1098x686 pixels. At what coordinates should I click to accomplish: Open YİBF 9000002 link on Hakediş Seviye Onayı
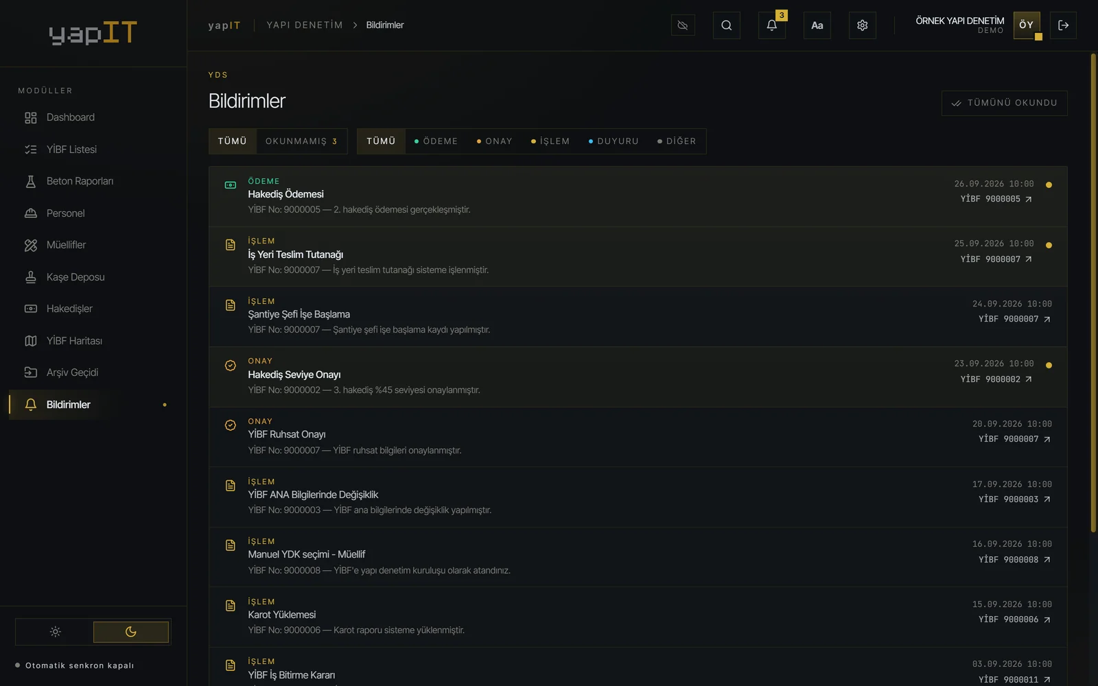996,379
